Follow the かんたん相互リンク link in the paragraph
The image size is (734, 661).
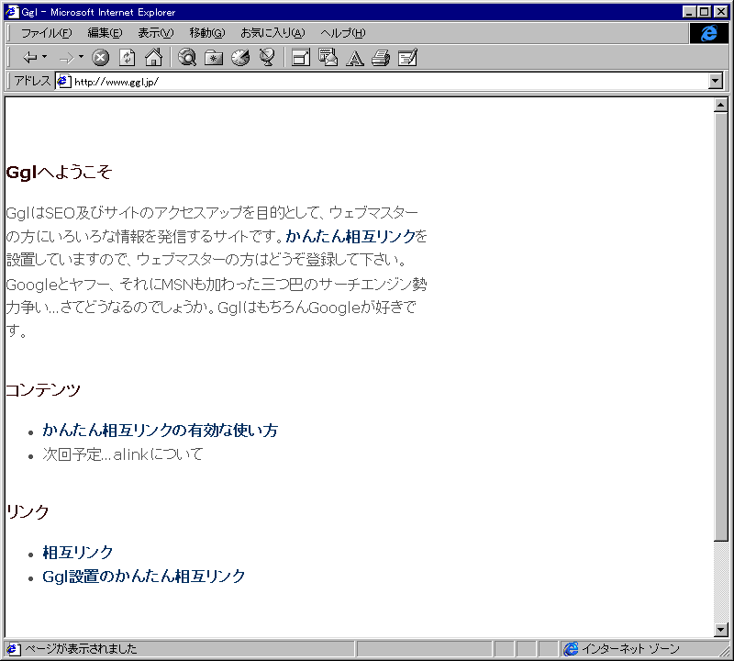click(x=351, y=236)
